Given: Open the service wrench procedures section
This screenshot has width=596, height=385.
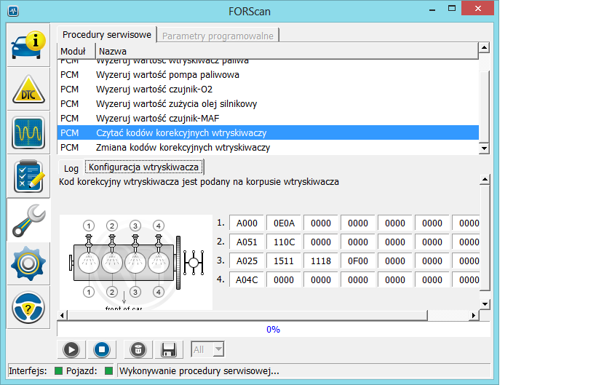Looking at the screenshot, I should (29, 219).
